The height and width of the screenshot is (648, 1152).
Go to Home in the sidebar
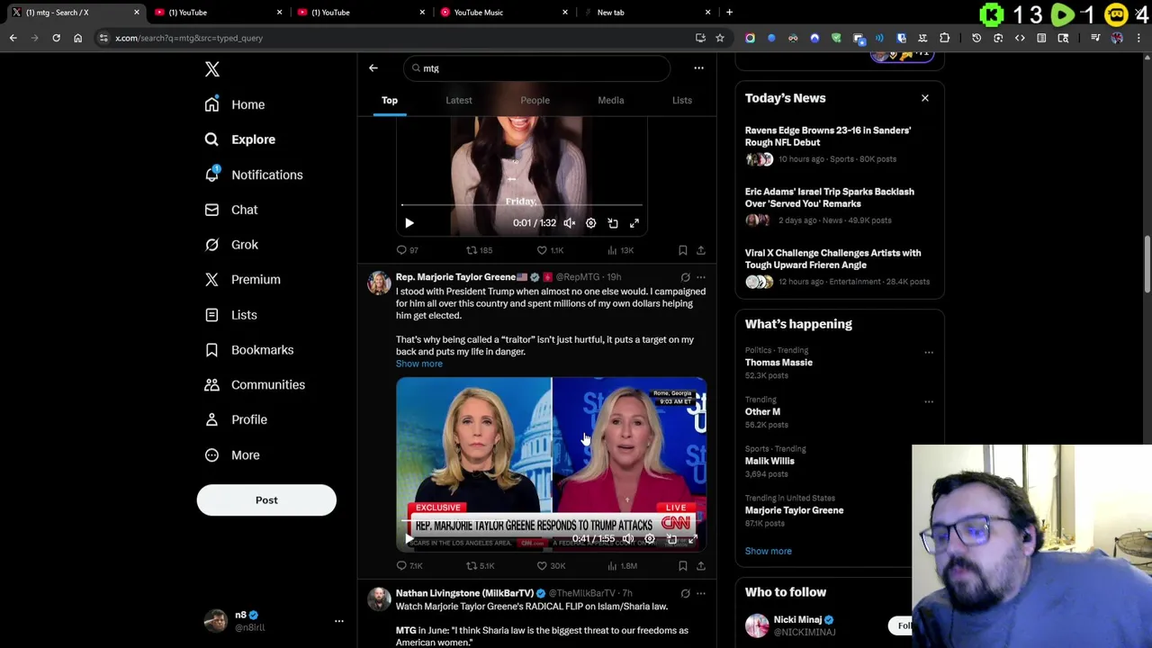pyautogui.click(x=235, y=104)
